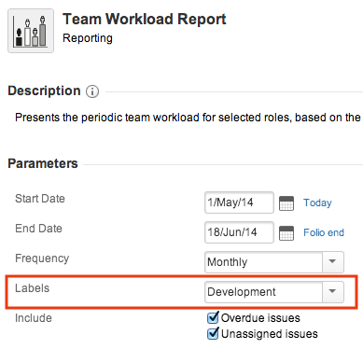The height and width of the screenshot is (349, 363).
Task: Click the Description section heading
Action: click(x=44, y=91)
